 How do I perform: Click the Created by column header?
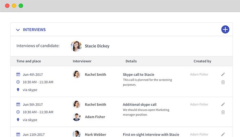click(202, 61)
